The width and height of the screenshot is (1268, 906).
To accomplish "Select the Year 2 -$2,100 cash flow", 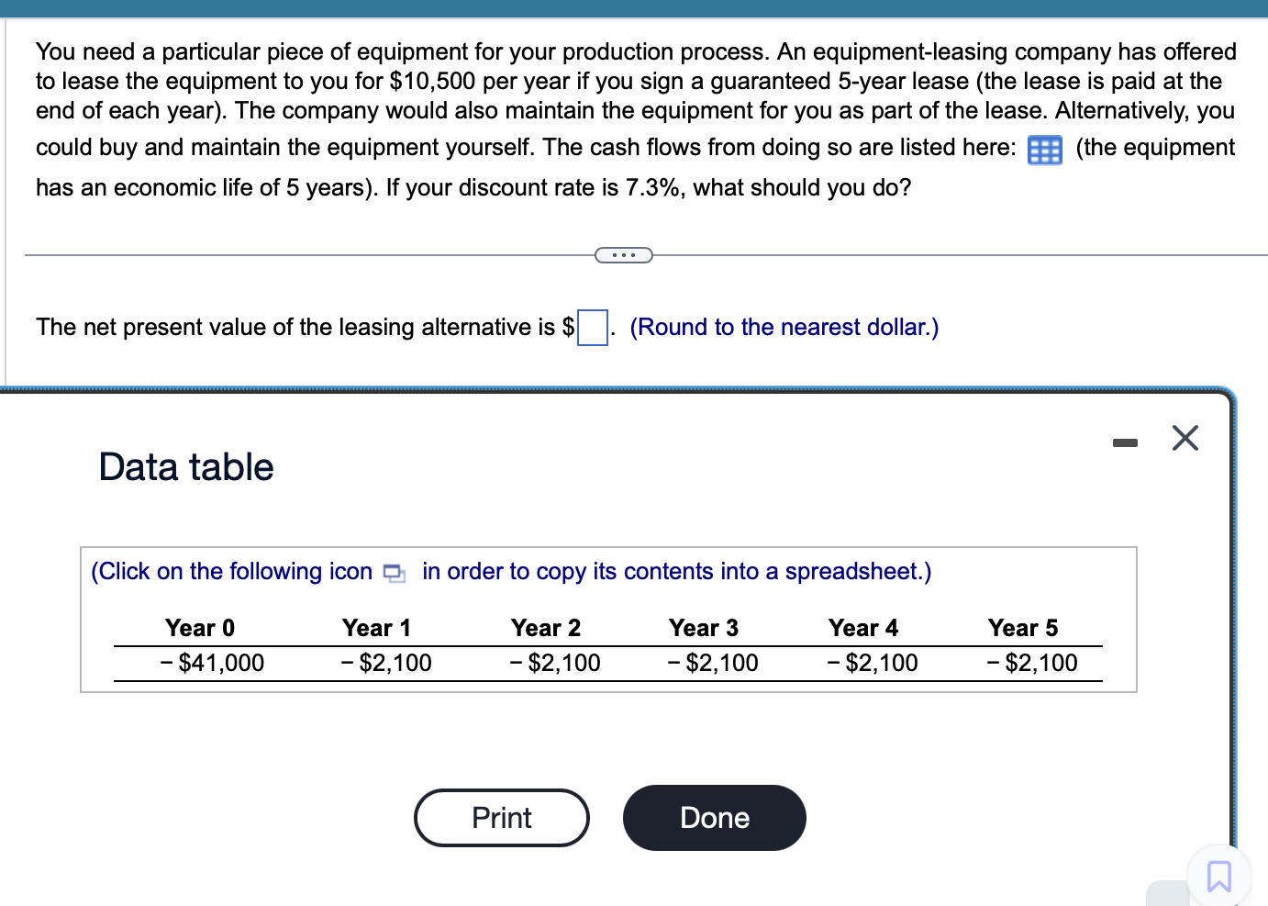I will (x=555, y=662).
